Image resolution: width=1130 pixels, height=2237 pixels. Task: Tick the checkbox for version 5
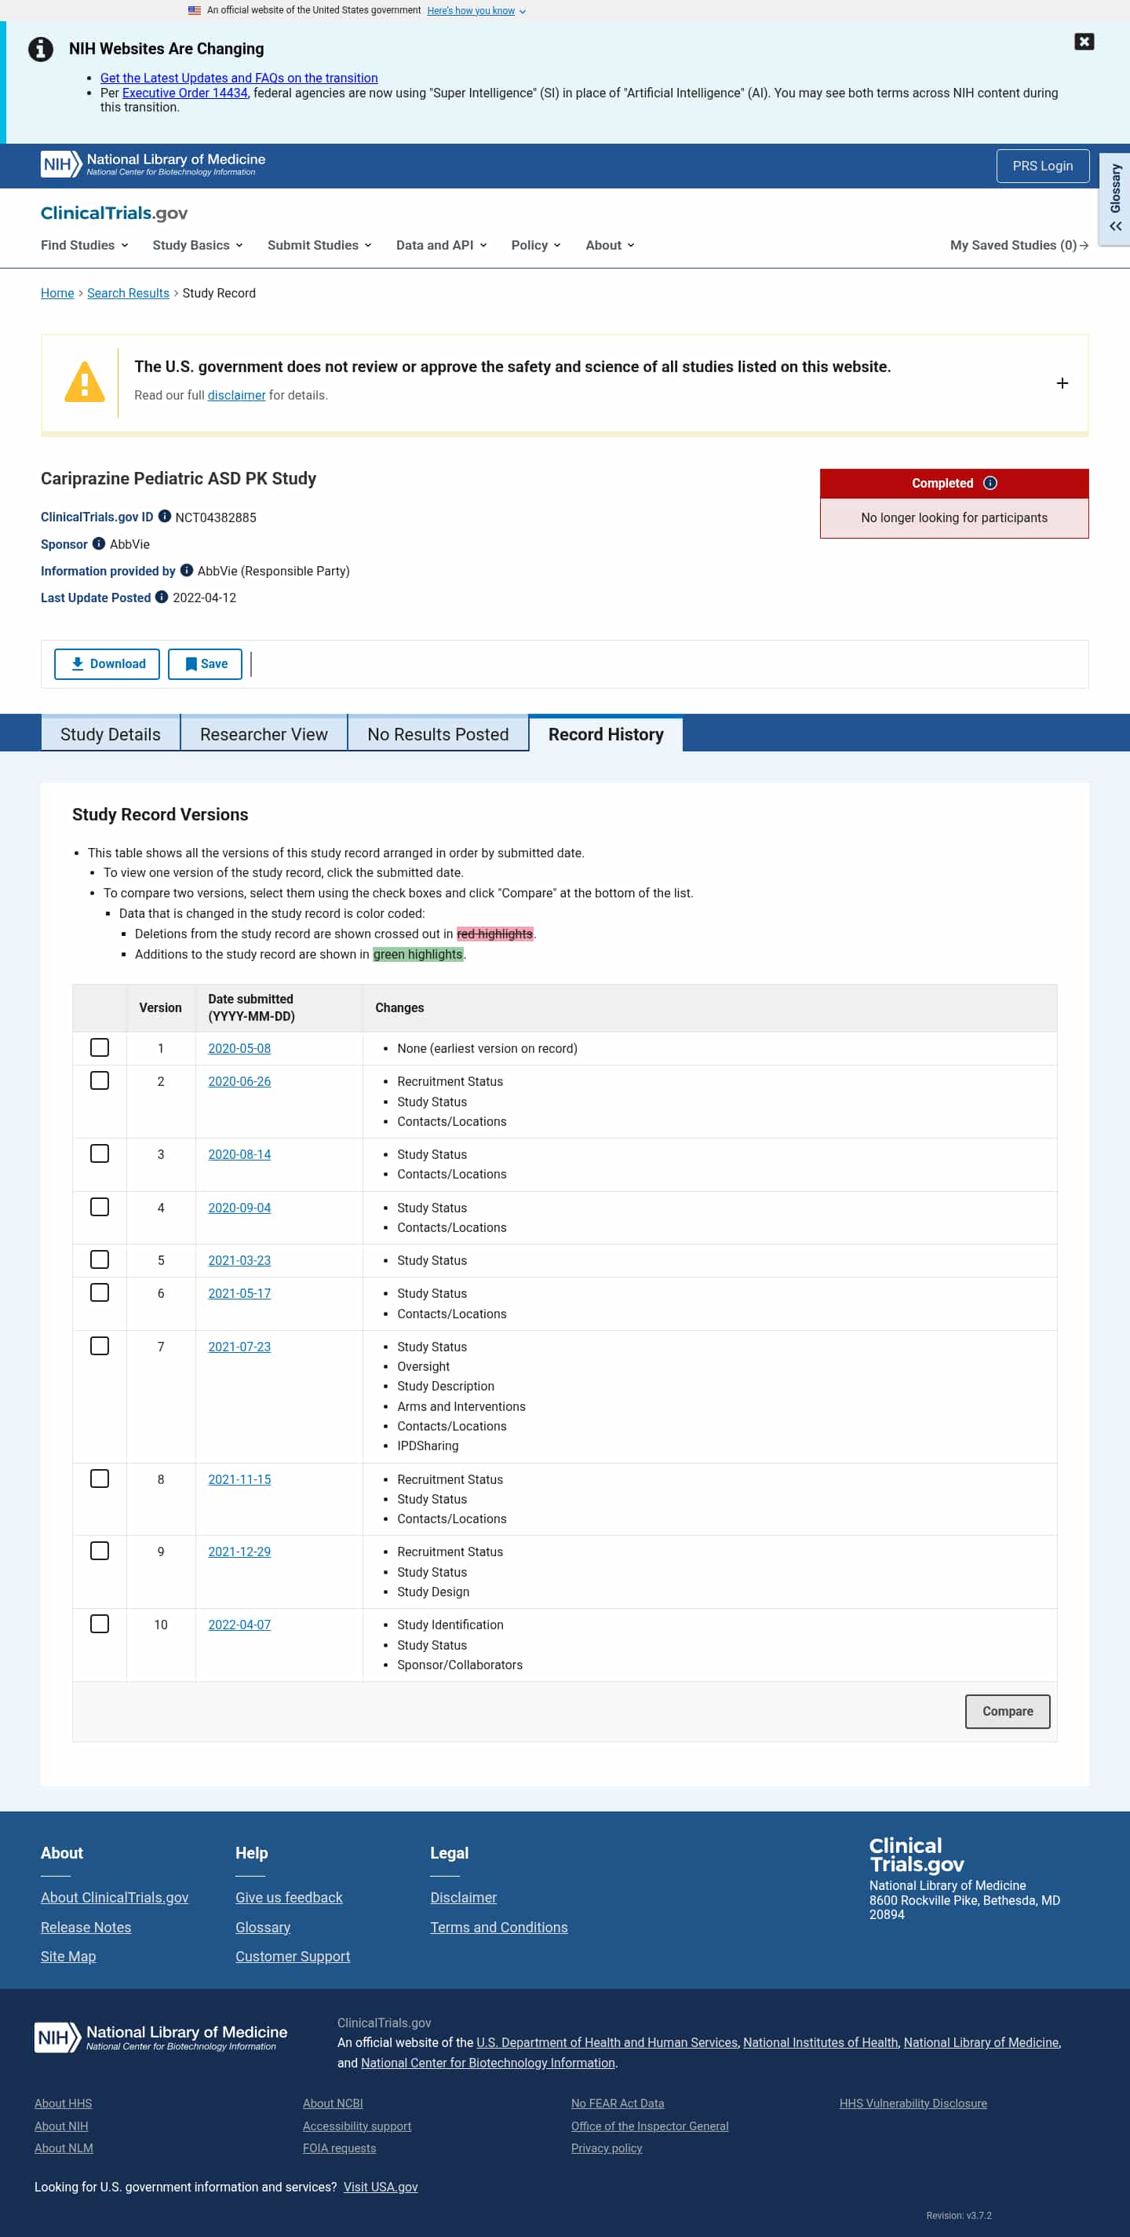[100, 1260]
